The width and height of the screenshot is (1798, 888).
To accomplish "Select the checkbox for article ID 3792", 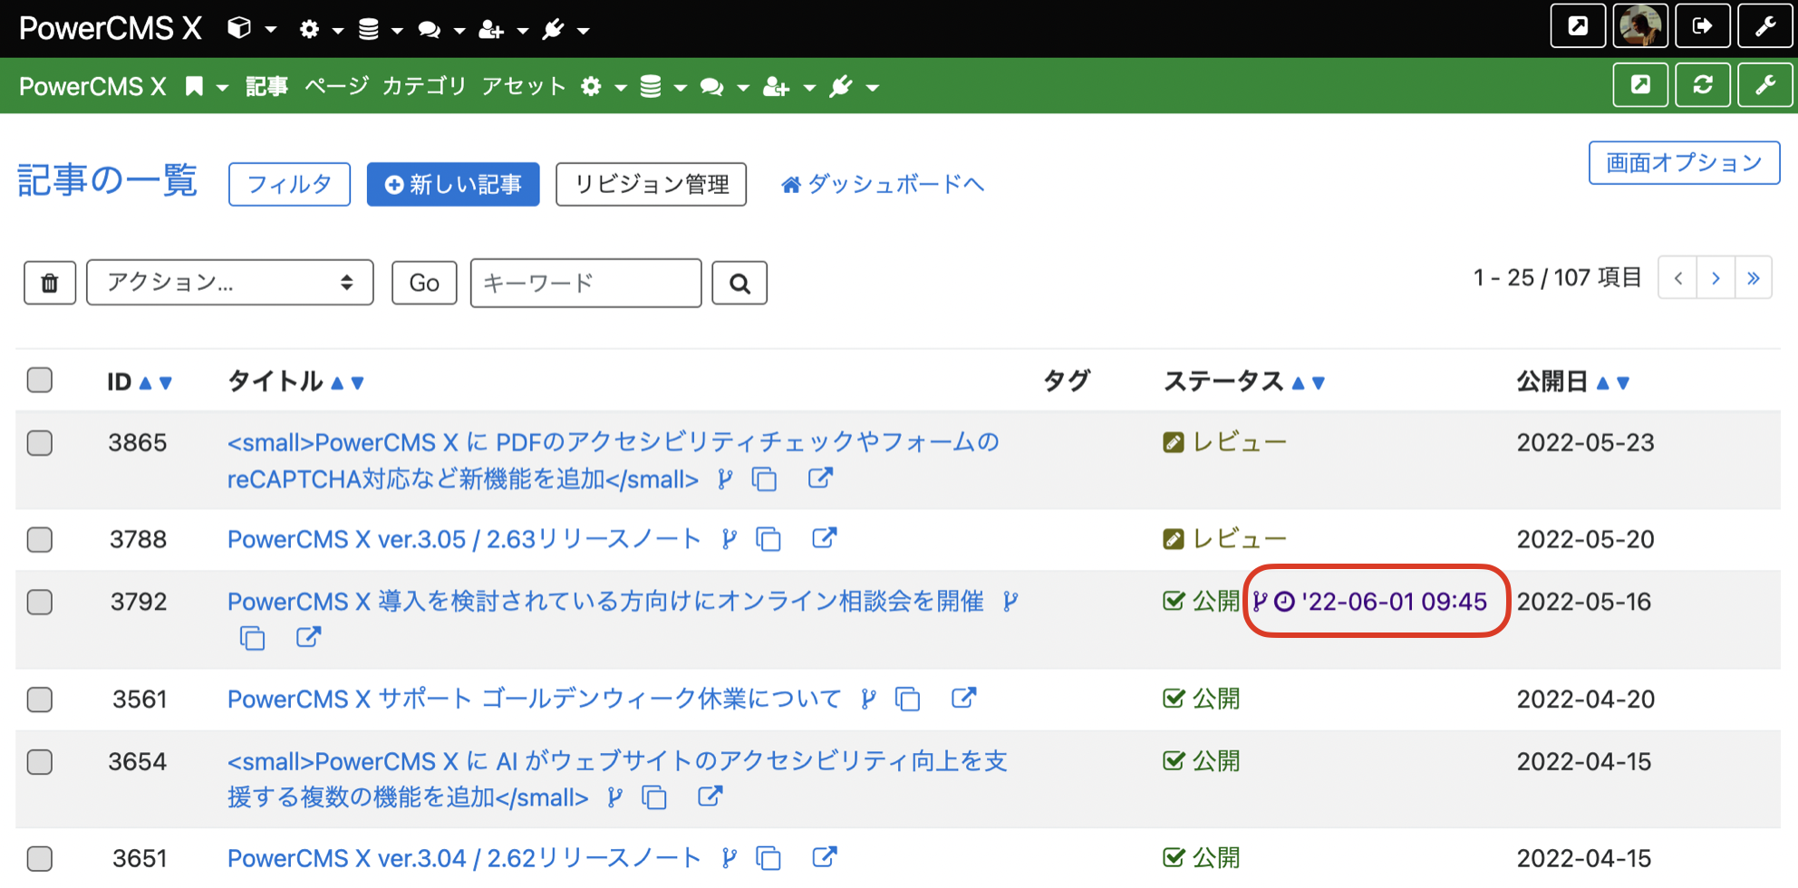I will (39, 602).
